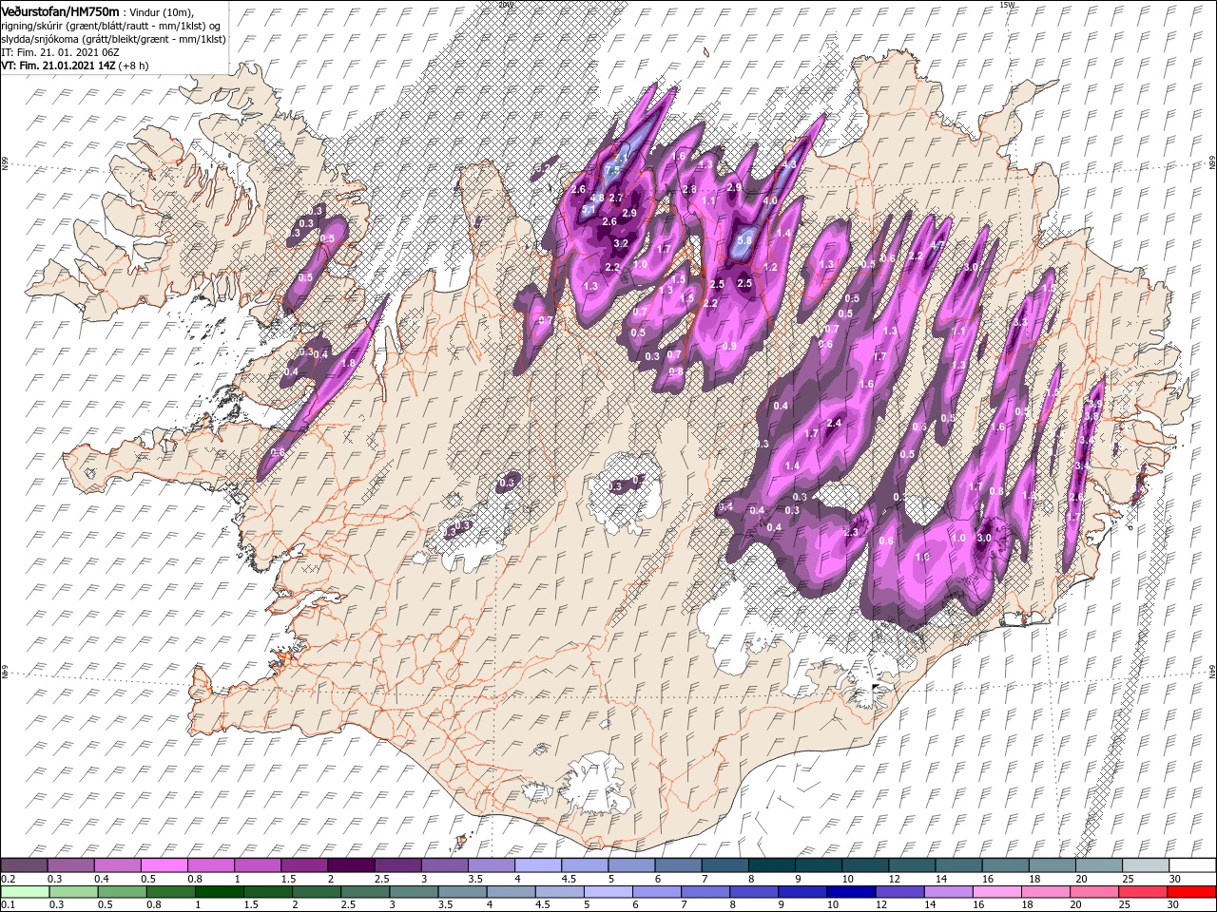Image resolution: width=1217 pixels, height=912 pixels.
Task: Select the red 30 swatch on rain scale
Action: (1191, 892)
